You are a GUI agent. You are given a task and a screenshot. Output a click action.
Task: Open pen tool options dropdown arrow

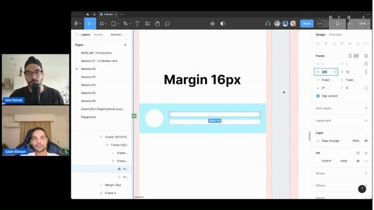pyautogui.click(x=130, y=24)
